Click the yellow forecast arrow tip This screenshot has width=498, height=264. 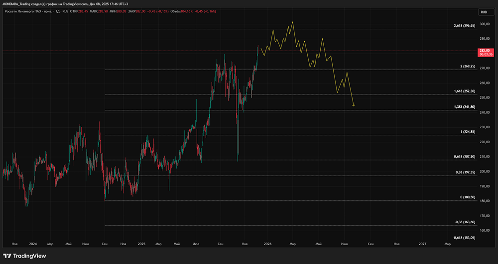pos(354,105)
